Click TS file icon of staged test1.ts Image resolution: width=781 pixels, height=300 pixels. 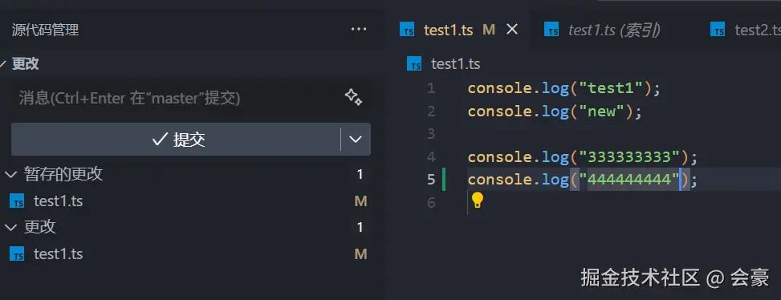tap(18, 201)
